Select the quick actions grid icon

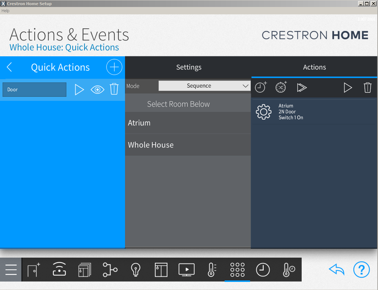237,269
